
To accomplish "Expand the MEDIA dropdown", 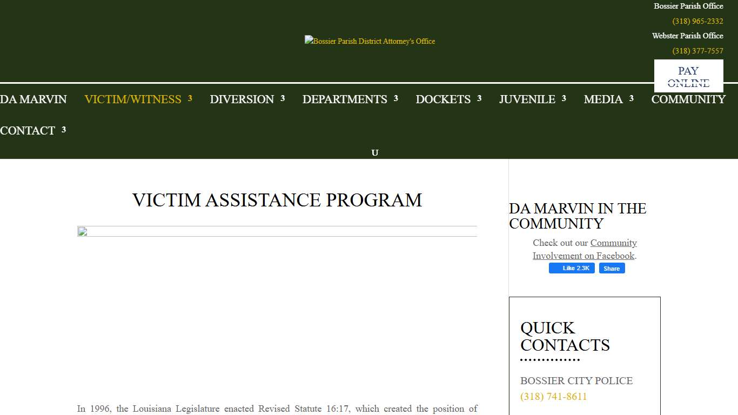I will [631, 98].
